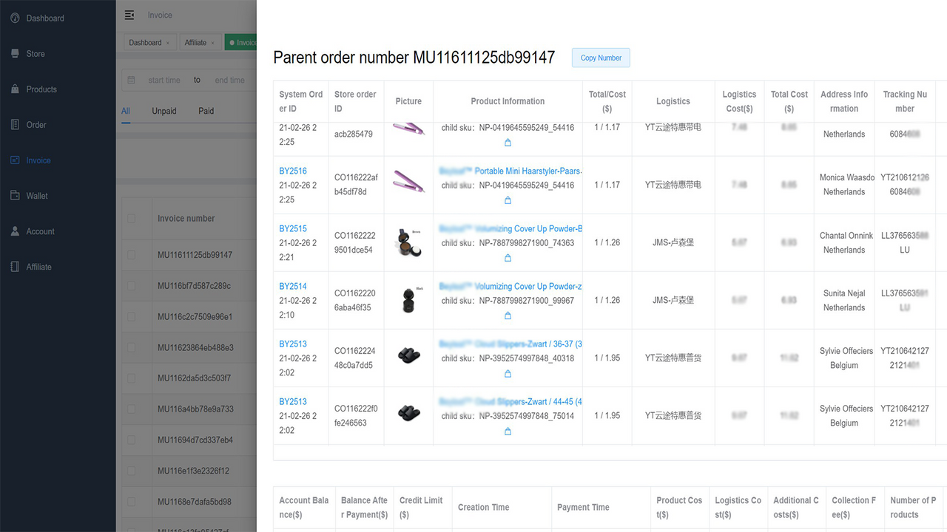Collapse the sidebar using the hamburger icon
This screenshot has height=532, width=947.
click(x=129, y=15)
